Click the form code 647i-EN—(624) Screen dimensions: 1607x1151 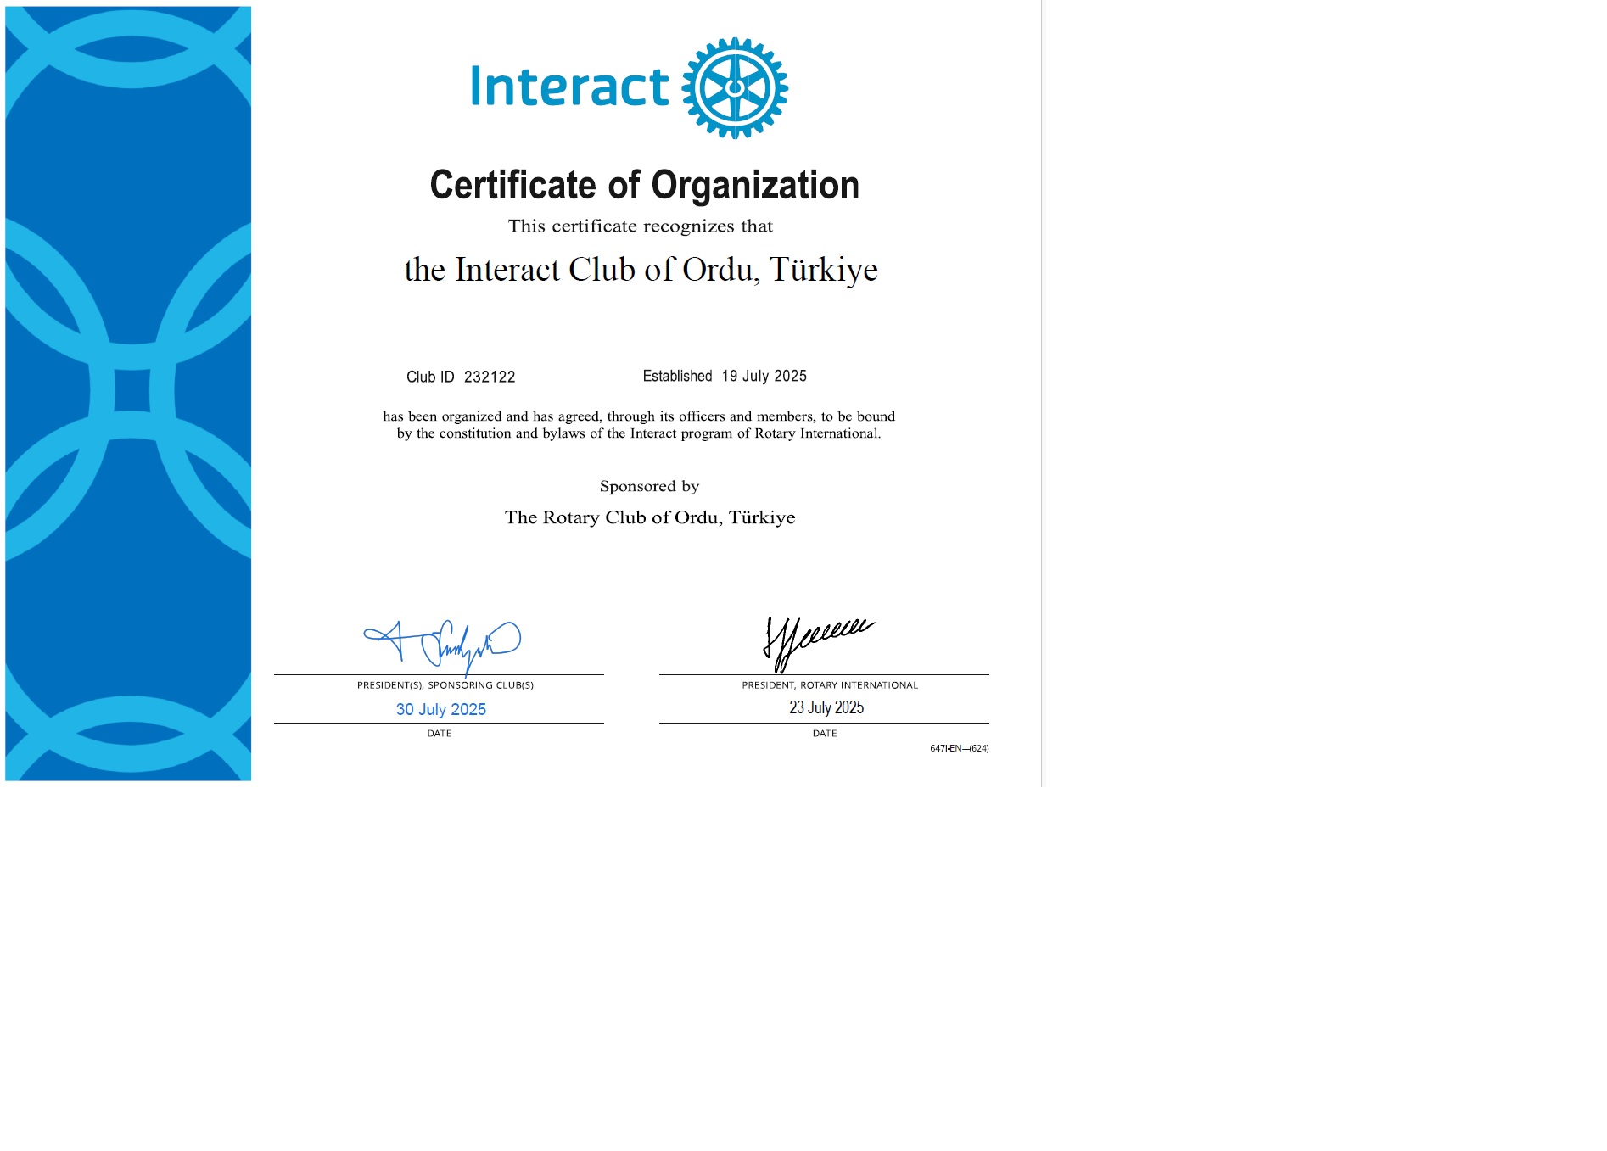pyautogui.click(x=960, y=748)
